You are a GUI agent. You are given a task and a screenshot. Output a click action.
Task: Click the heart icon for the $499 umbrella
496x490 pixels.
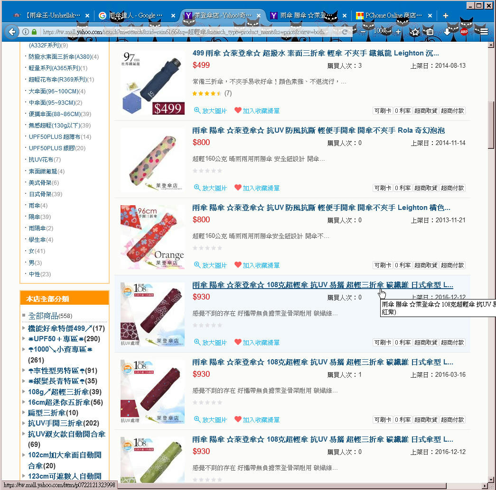click(x=238, y=110)
